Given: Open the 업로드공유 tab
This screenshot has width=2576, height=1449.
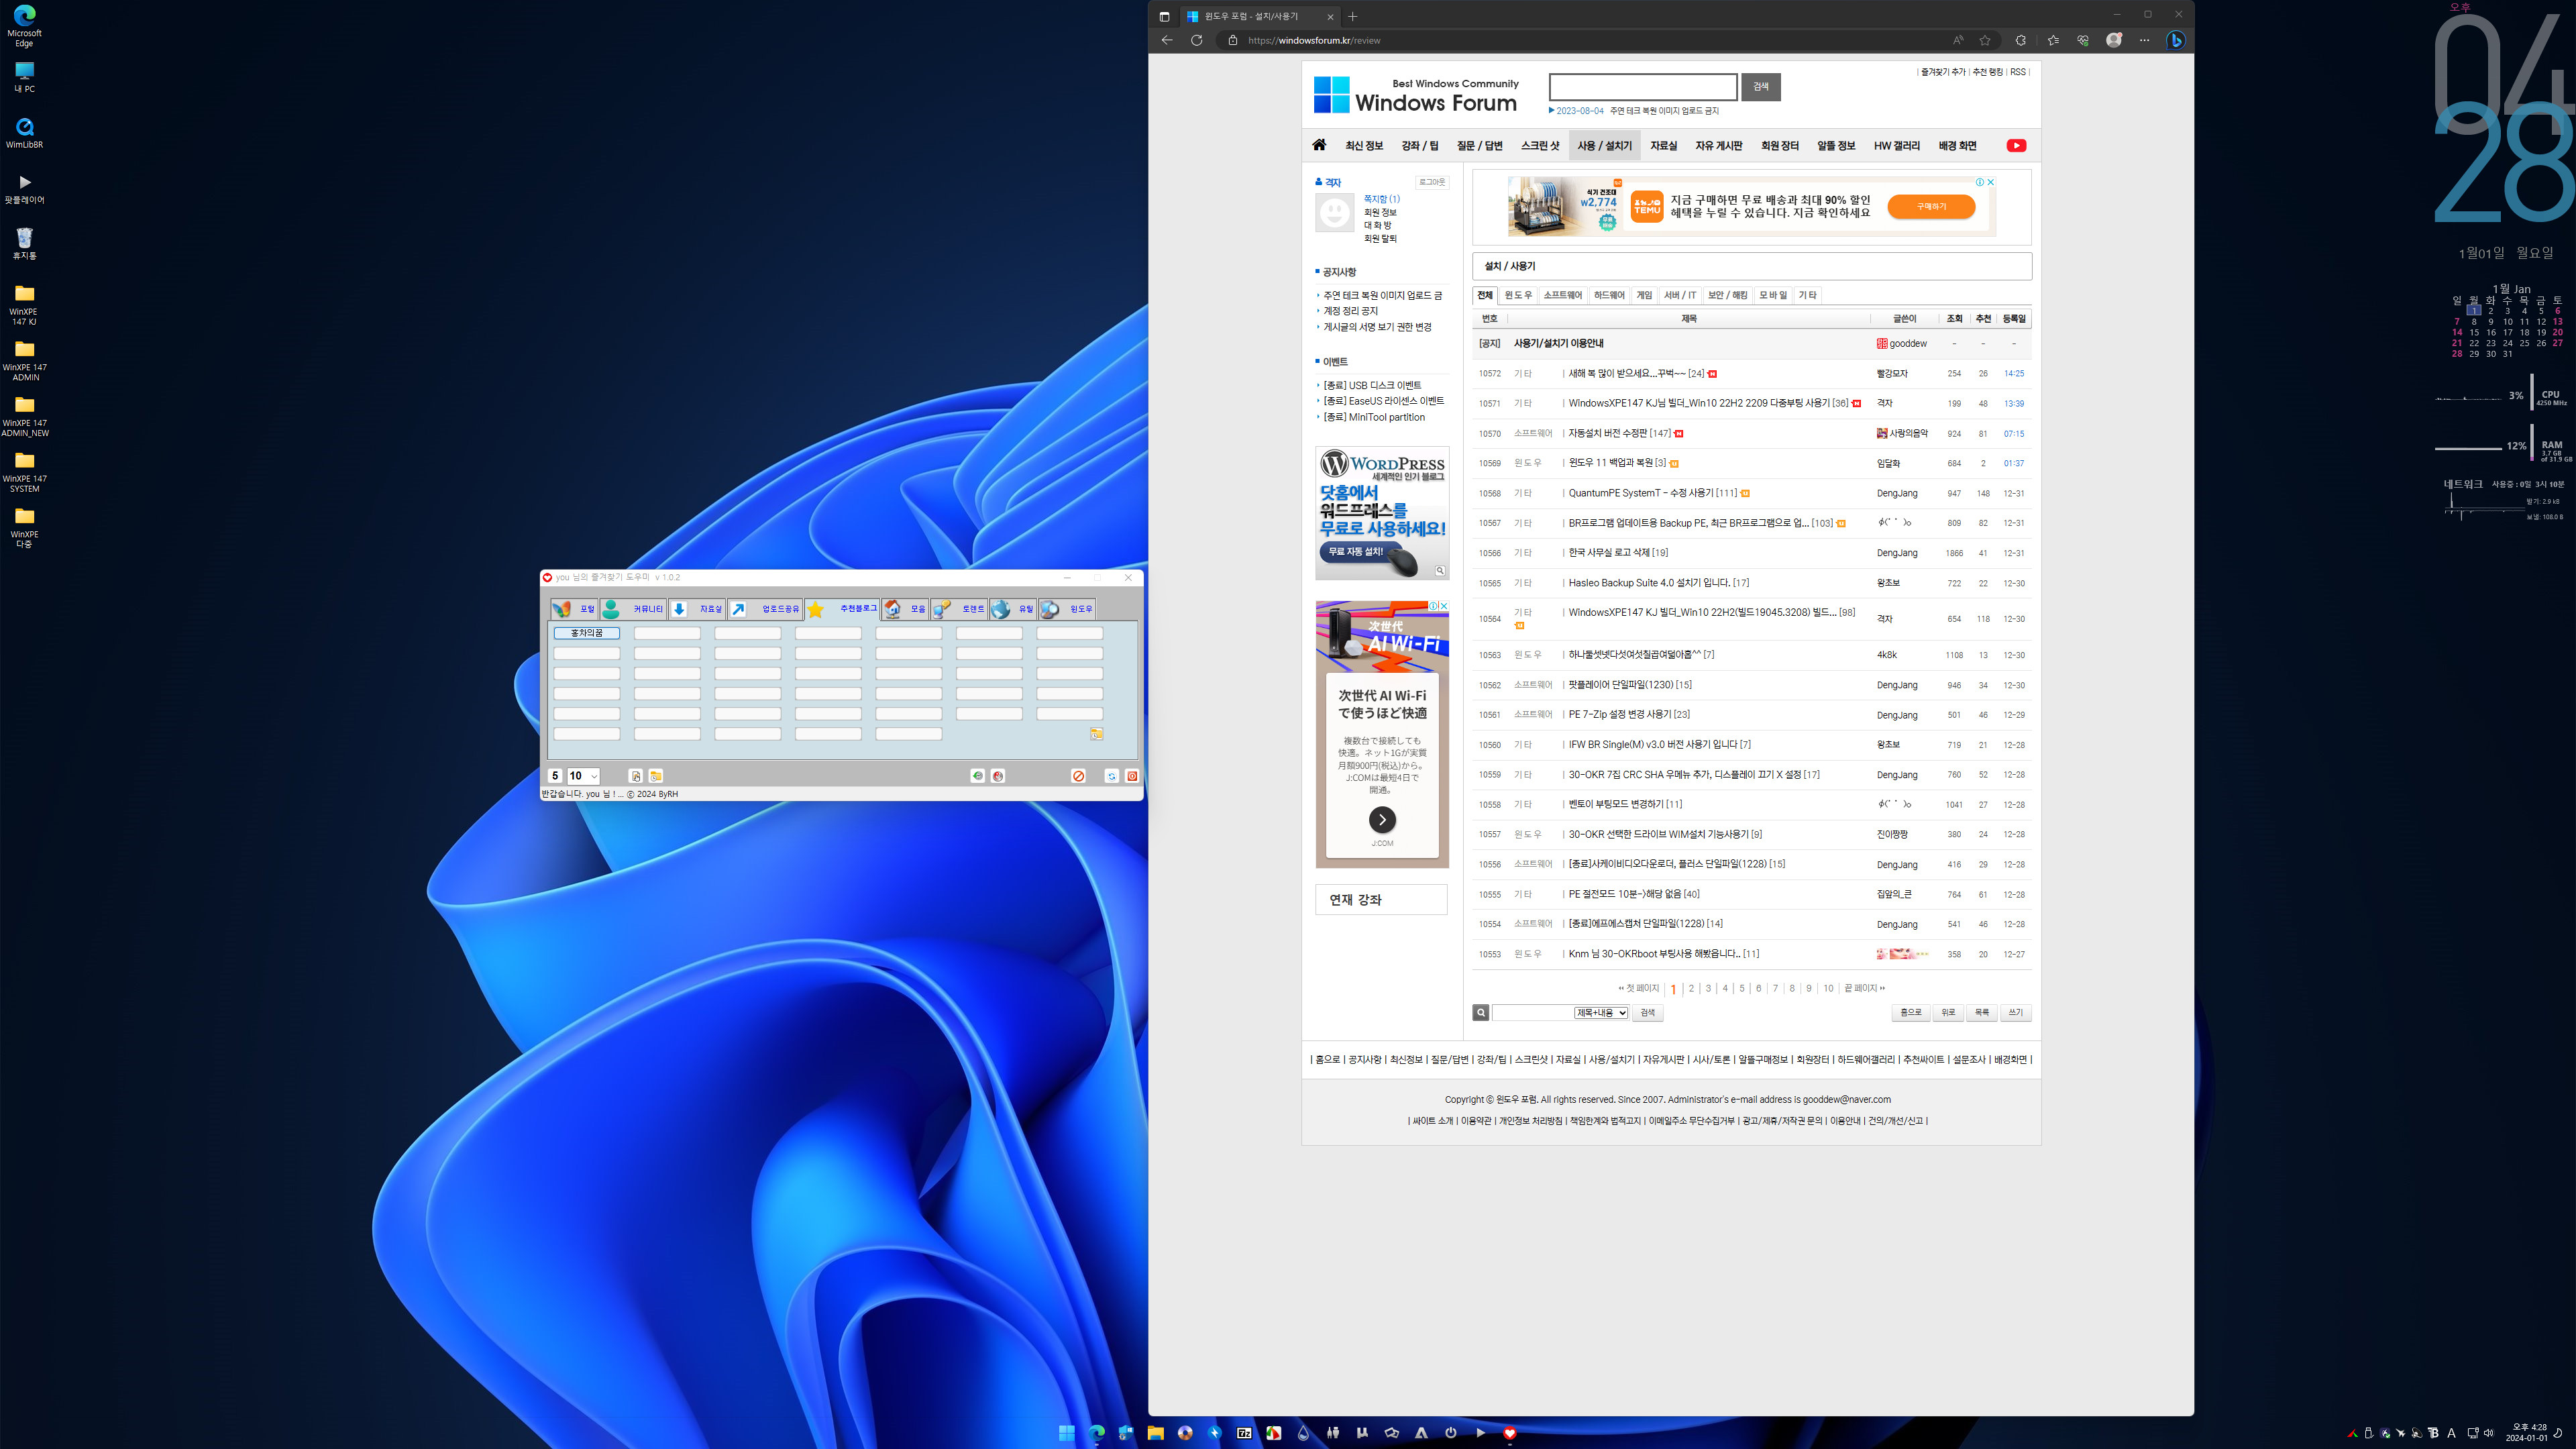Looking at the screenshot, I should (765, 609).
